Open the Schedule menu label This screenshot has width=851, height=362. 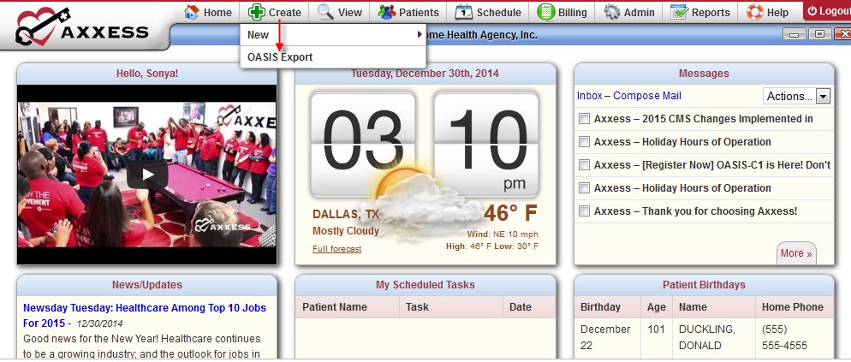coord(499,13)
